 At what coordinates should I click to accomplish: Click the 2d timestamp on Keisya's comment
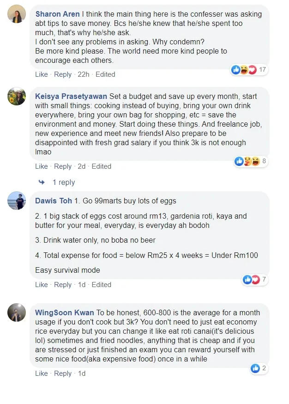coord(81,166)
